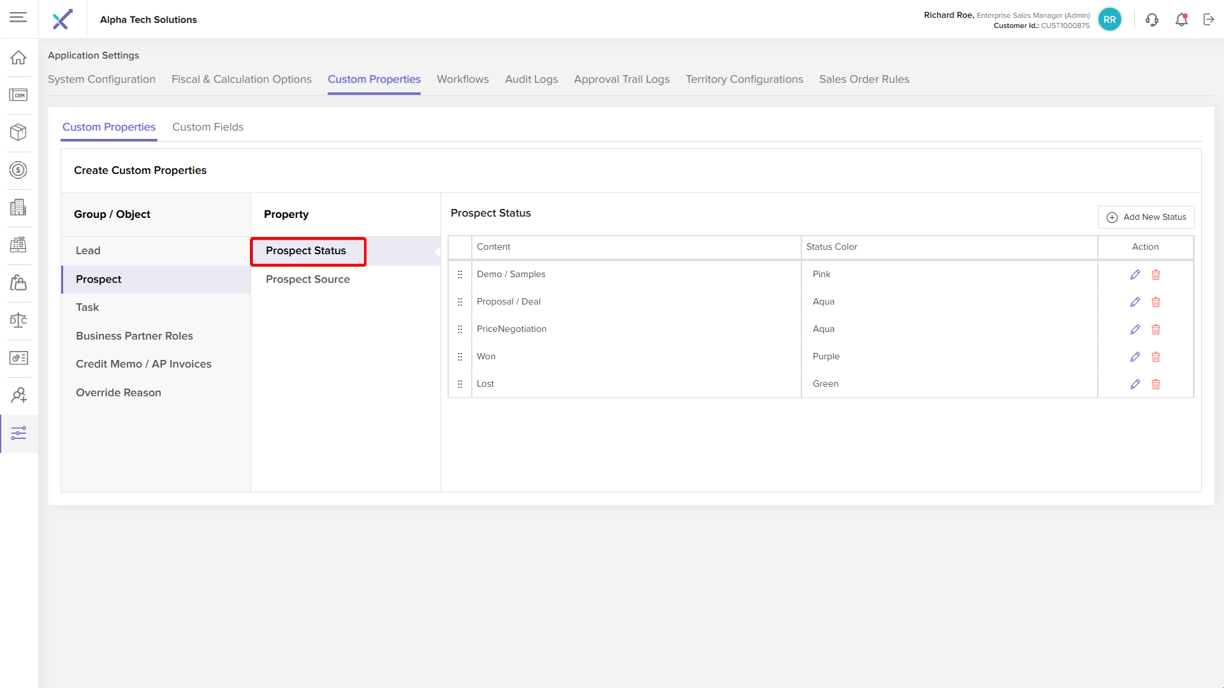Click Add New Status button
Viewport: 1224px width, 688px height.
point(1146,217)
